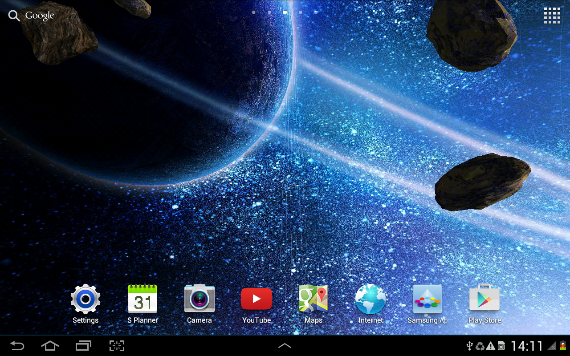This screenshot has height=356, width=570.
Task: Tap the search magnifier icon
Action: tap(14, 15)
